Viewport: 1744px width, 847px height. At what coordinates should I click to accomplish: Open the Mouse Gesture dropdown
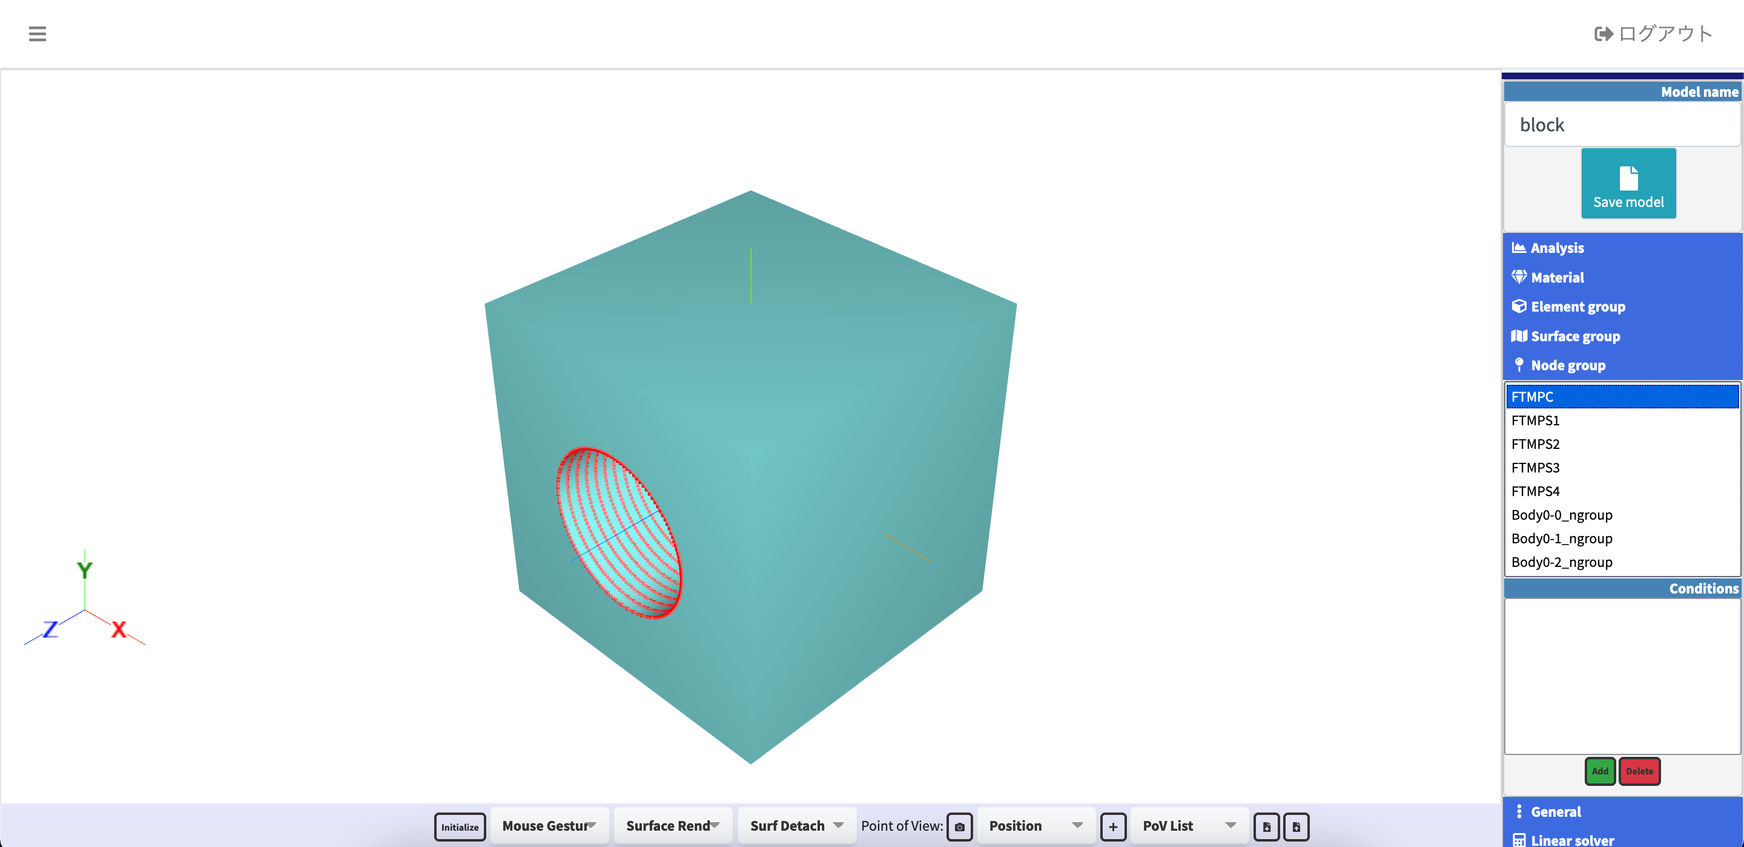coord(549,825)
